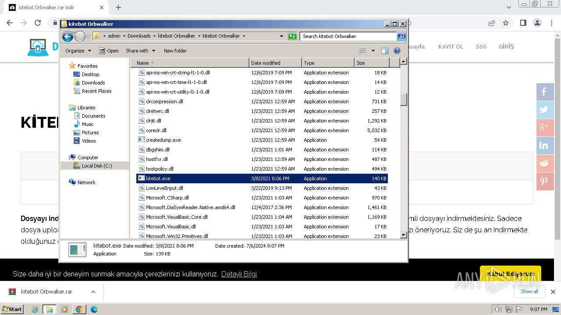This screenshot has height=315, width=561.
Task: Open the Share with dropdown
Action: click(140, 51)
